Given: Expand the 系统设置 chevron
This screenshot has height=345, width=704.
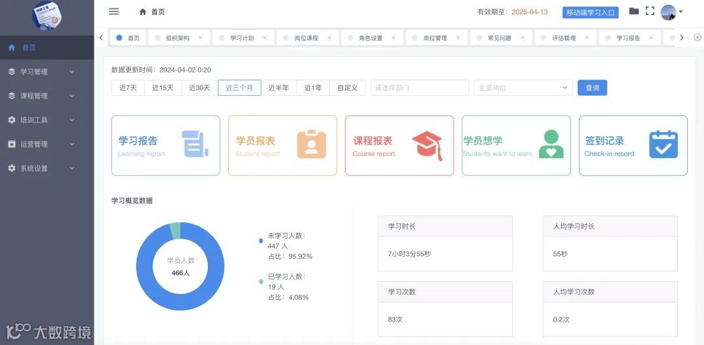Looking at the screenshot, I should (x=72, y=169).
